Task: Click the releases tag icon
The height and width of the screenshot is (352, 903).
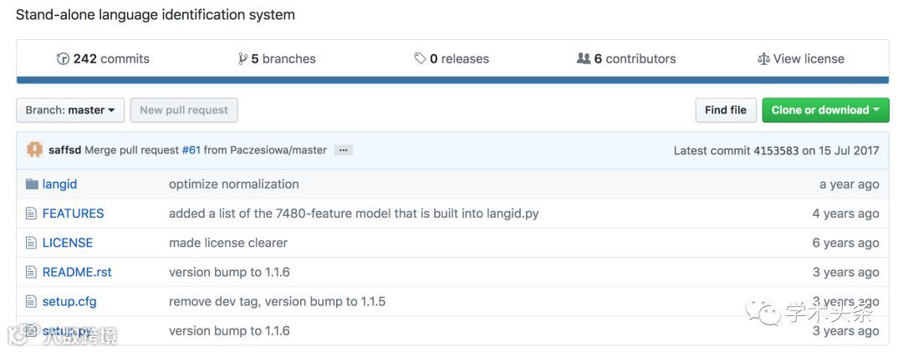Action: click(420, 59)
